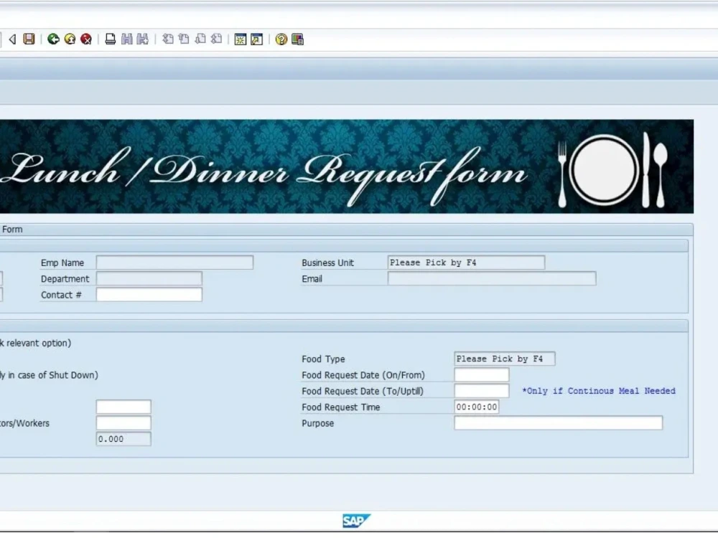Click the yellow Exit up-arrow icon
718x538 pixels.
point(70,39)
